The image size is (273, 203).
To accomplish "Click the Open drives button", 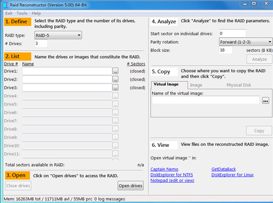I will tap(131, 186).
